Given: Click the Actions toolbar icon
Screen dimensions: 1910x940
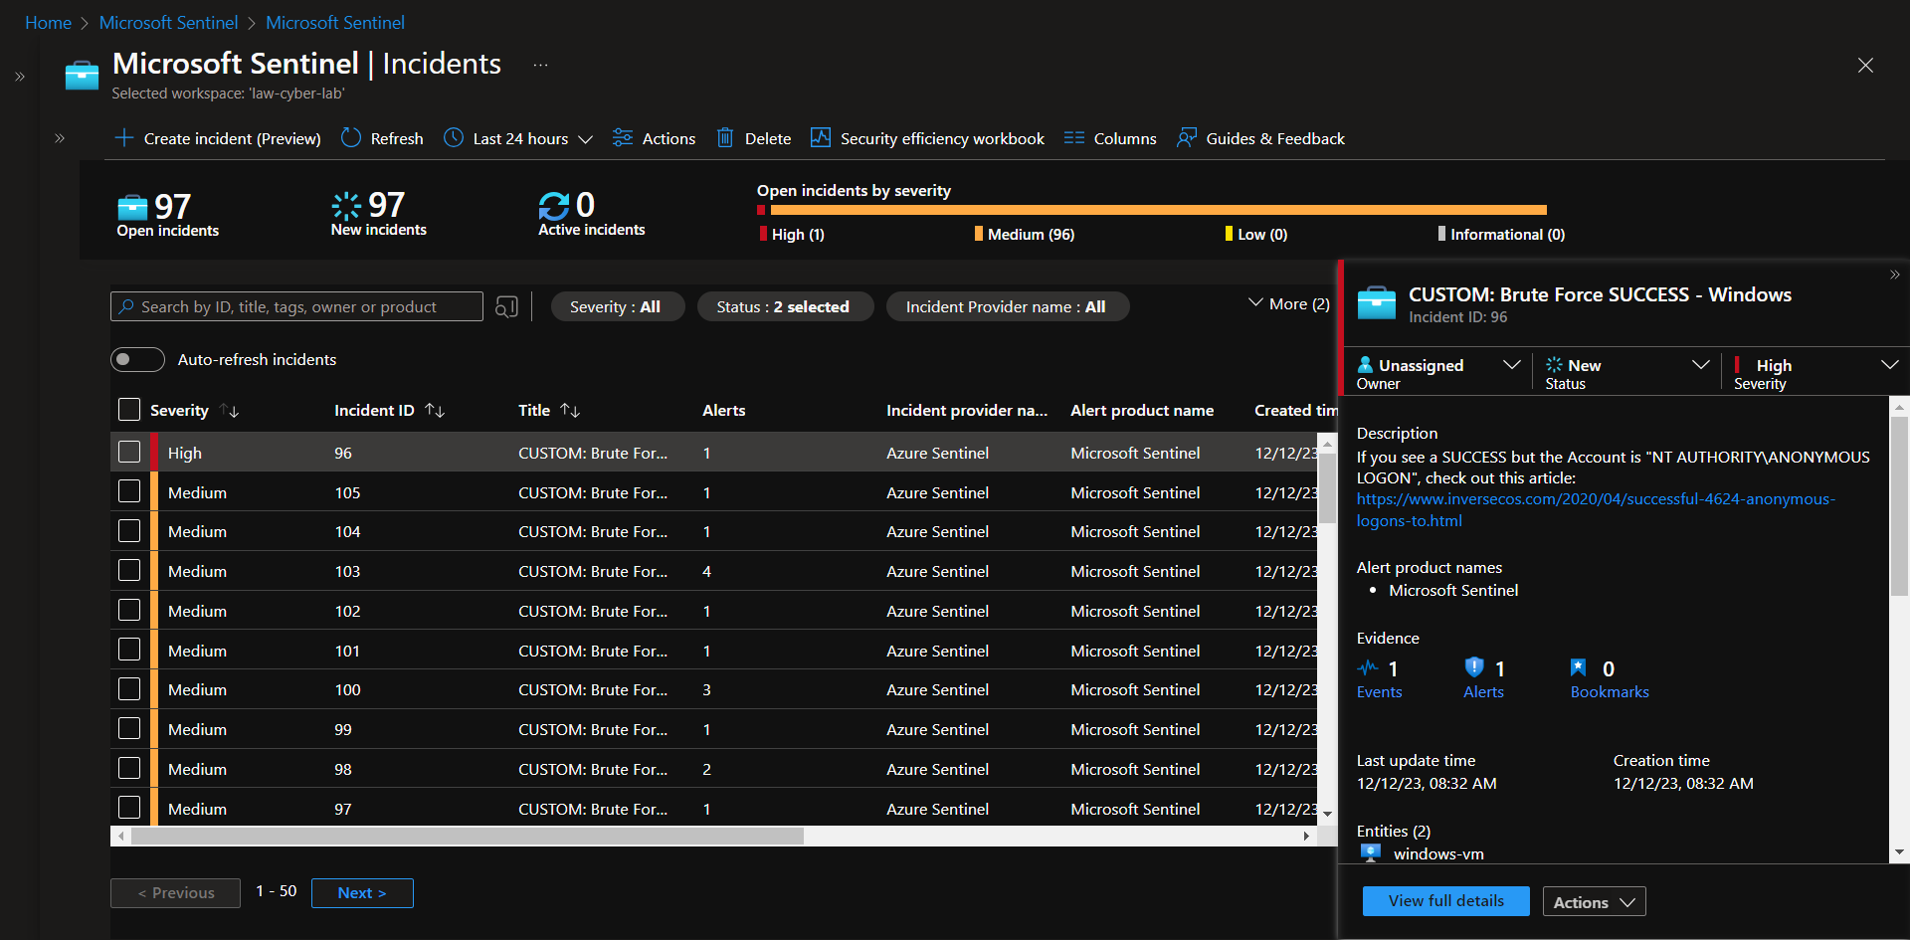Looking at the screenshot, I should (x=623, y=138).
